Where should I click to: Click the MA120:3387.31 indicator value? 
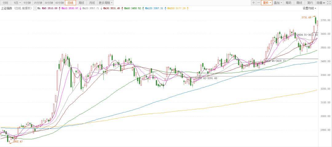(x=154, y=9)
